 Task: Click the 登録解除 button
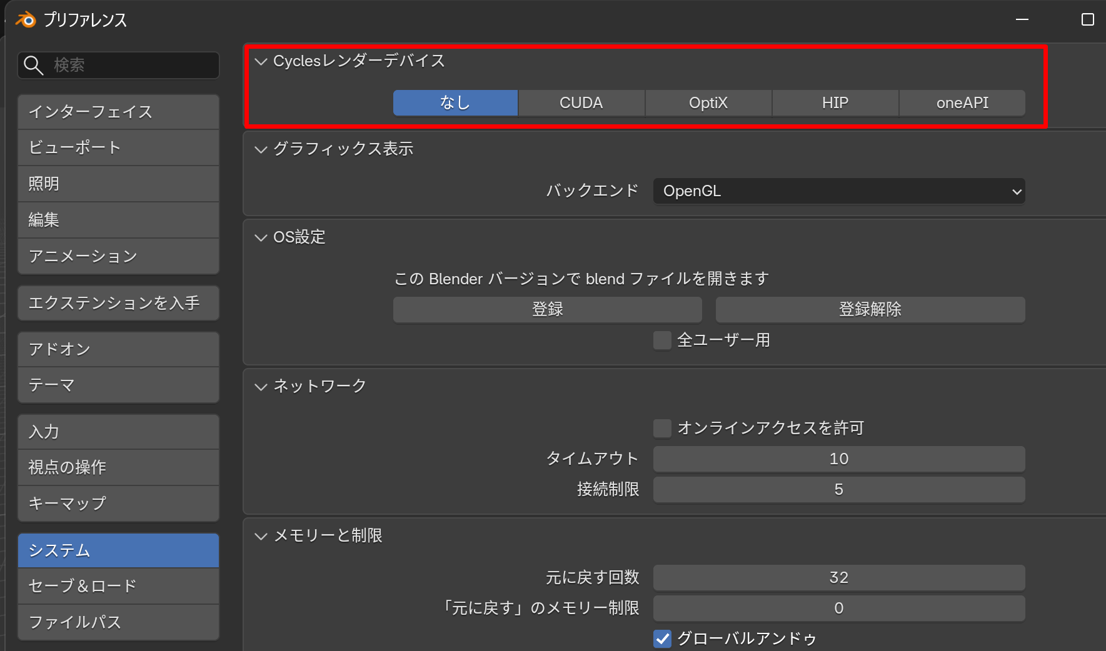[x=870, y=310]
